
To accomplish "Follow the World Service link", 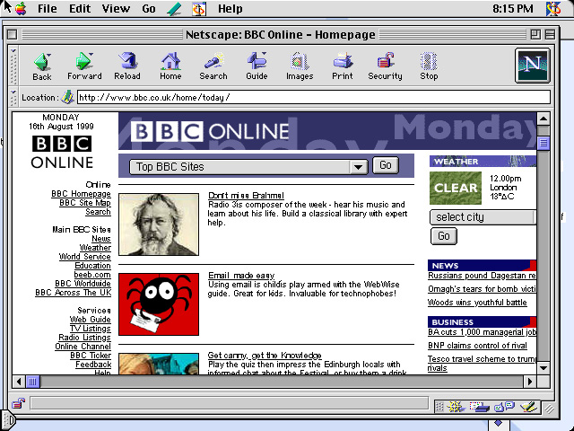I will click(85, 257).
